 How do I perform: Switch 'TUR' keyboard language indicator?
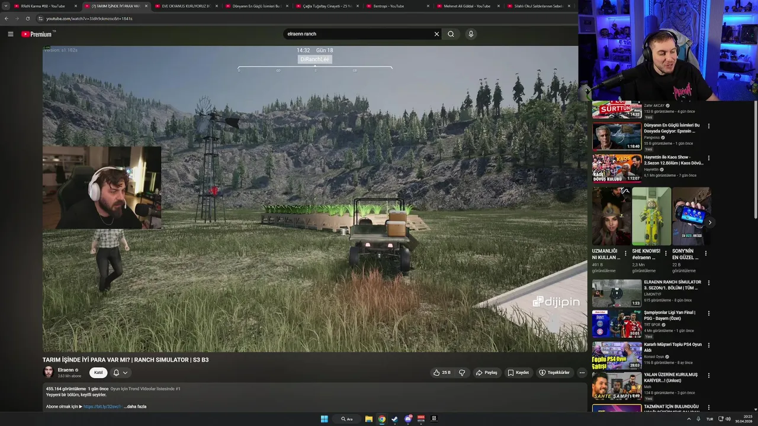tap(709, 419)
